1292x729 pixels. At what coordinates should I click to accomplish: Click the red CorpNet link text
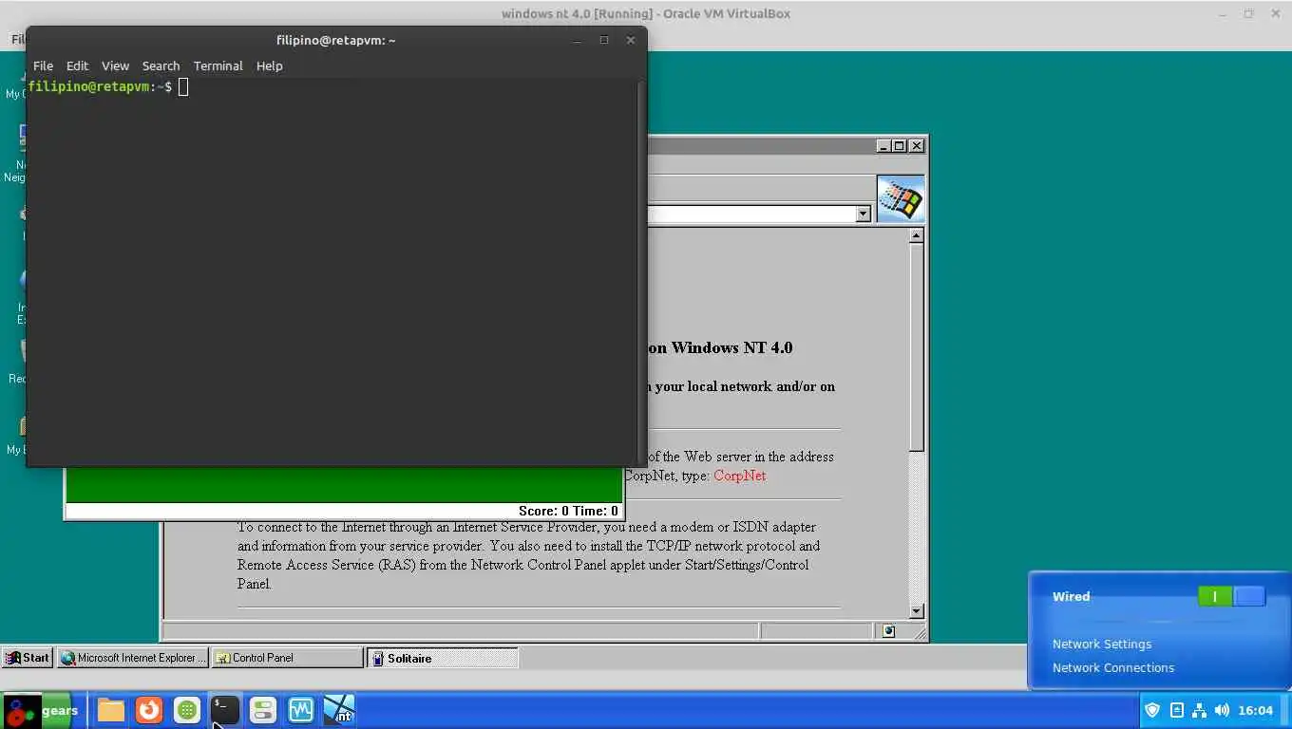coord(739,476)
